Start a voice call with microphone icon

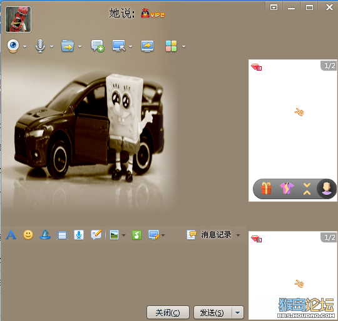(40, 46)
